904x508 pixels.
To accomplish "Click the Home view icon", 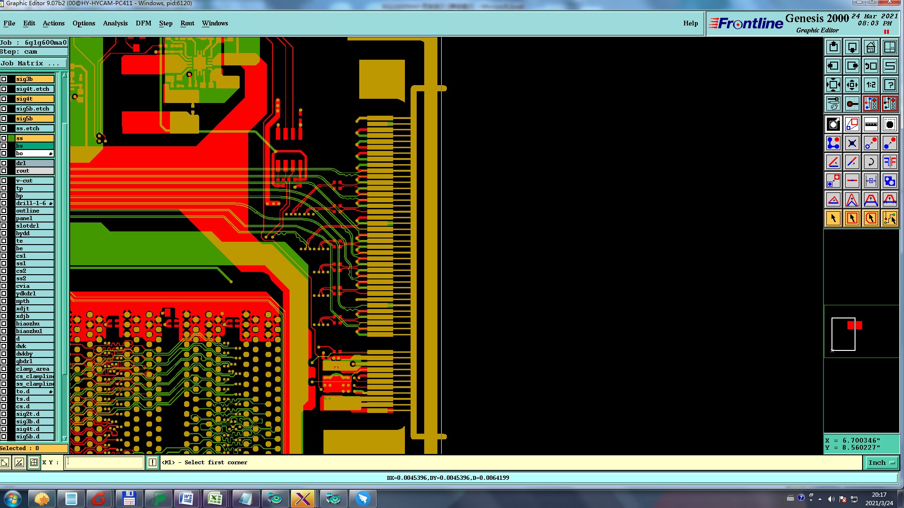I will click(x=871, y=47).
